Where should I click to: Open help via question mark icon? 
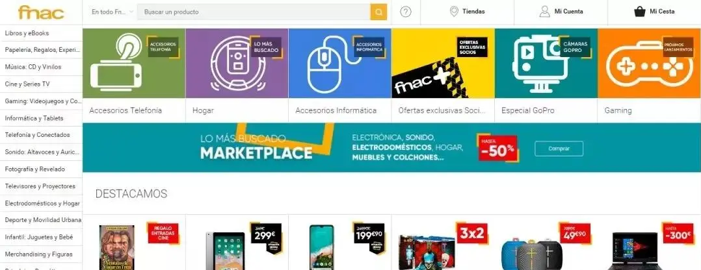406,12
